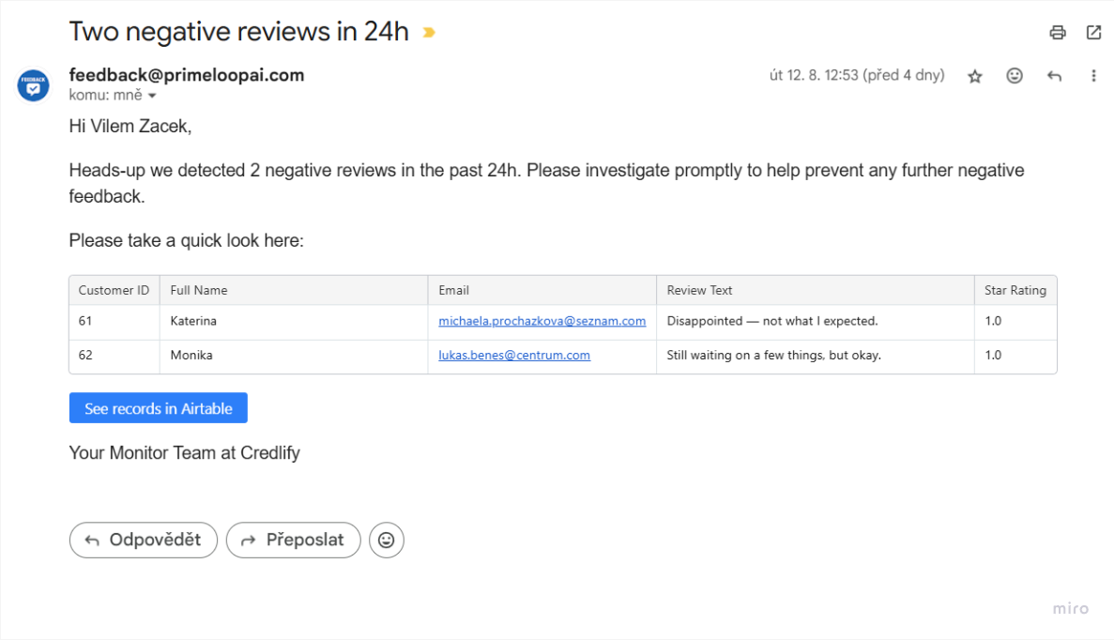The image size is (1114, 640).
Task: Expand recipient details arrow next to 'komu: mně'
Action: (152, 96)
